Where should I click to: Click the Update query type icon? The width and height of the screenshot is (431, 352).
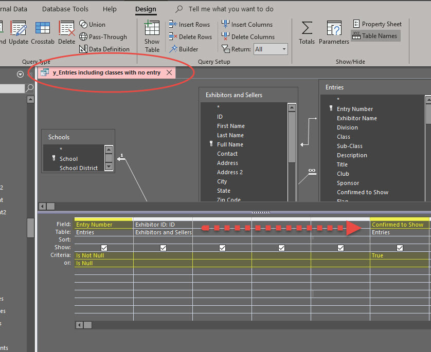tap(19, 33)
